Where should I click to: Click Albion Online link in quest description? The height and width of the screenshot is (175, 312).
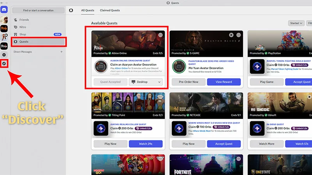pyautogui.click(x=121, y=68)
